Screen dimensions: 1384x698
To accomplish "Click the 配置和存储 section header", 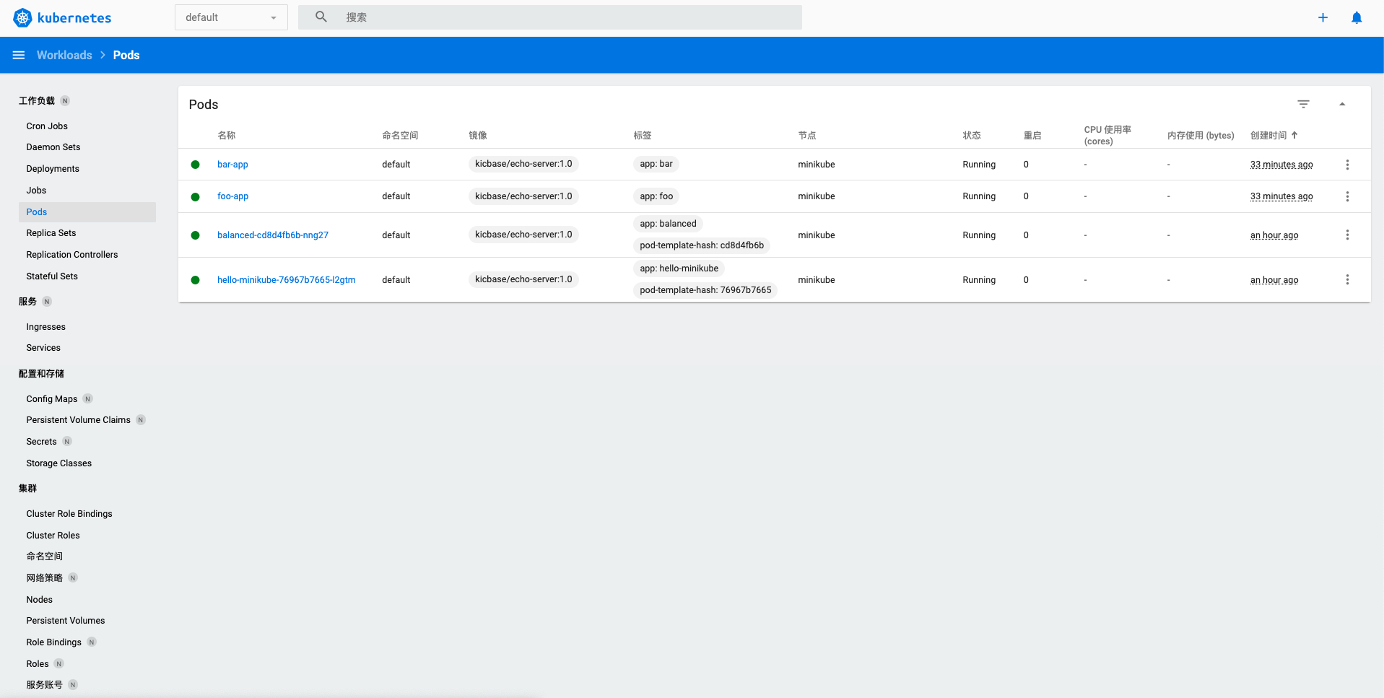I will tap(41, 374).
